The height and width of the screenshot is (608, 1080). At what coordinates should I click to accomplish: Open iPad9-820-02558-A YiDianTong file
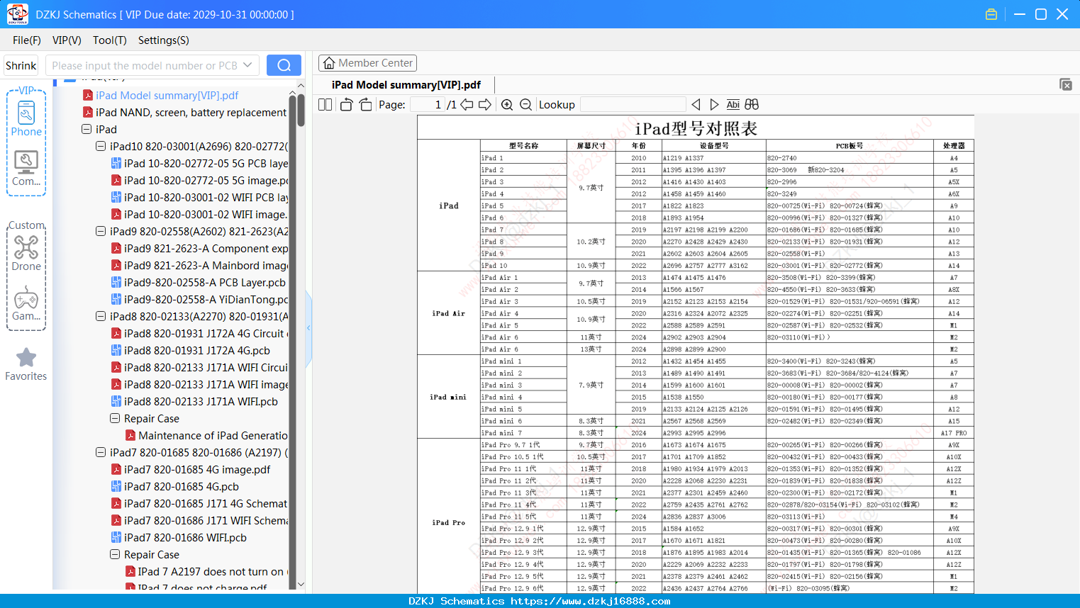206,300
